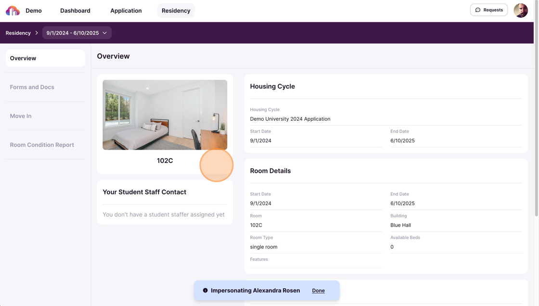Click the chat bubble icon on Requests button

[477, 10]
